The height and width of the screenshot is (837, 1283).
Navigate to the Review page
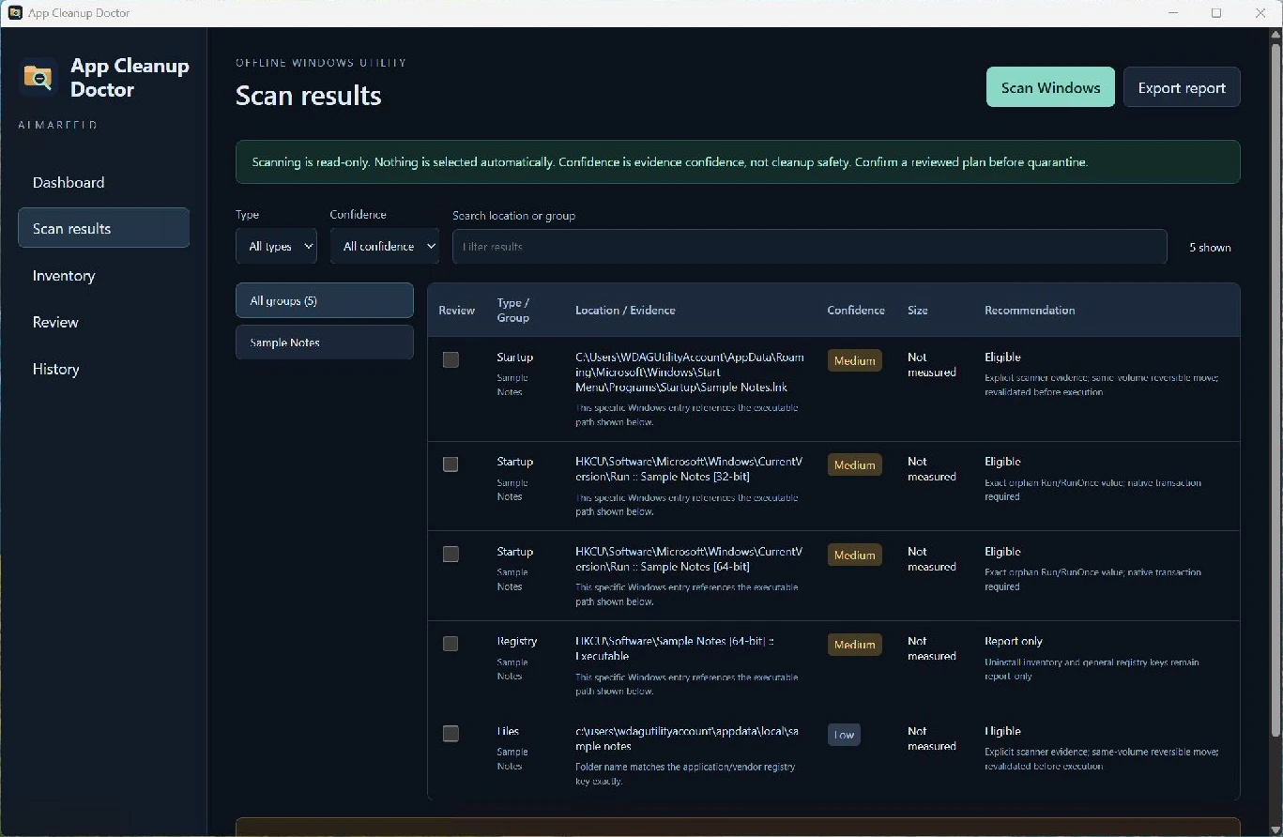tap(103, 322)
